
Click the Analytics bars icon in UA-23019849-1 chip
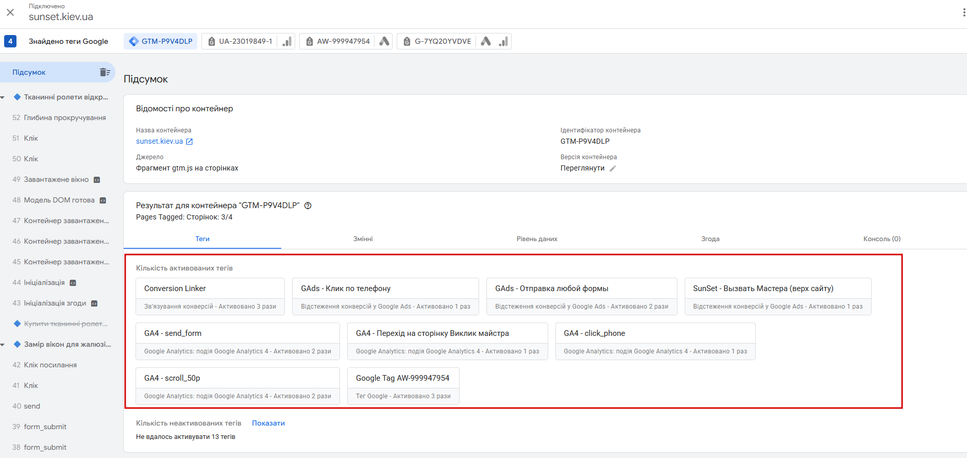click(287, 41)
